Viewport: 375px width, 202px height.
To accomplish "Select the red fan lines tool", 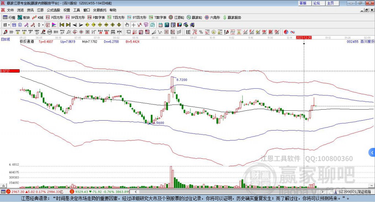I will 135,32.
